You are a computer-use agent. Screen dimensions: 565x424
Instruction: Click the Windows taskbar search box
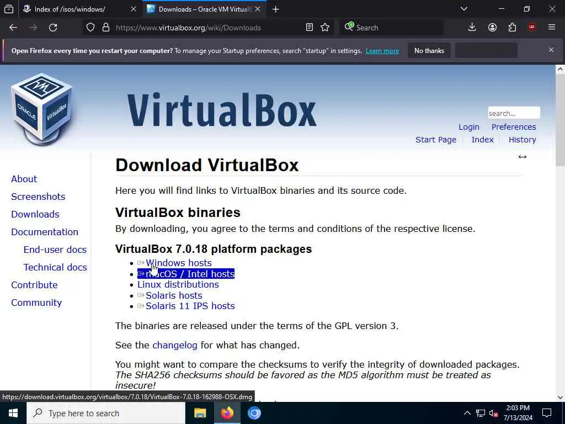[x=106, y=413]
